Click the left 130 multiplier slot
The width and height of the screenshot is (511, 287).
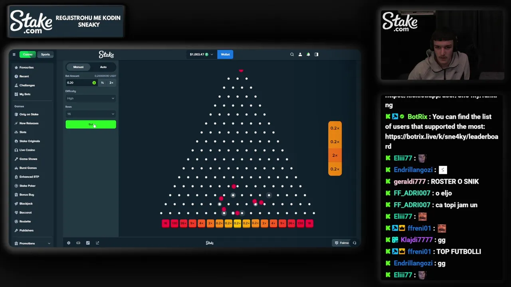tap(174, 223)
